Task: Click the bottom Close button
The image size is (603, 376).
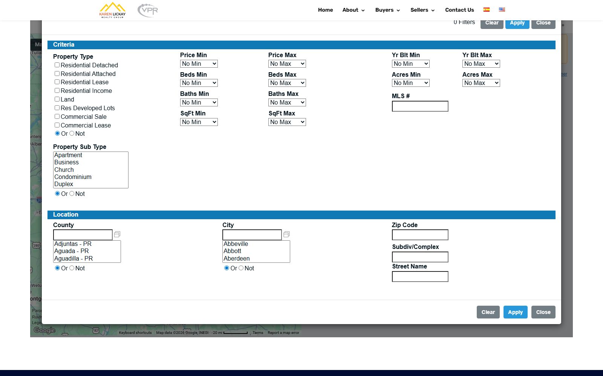Action: [543, 312]
